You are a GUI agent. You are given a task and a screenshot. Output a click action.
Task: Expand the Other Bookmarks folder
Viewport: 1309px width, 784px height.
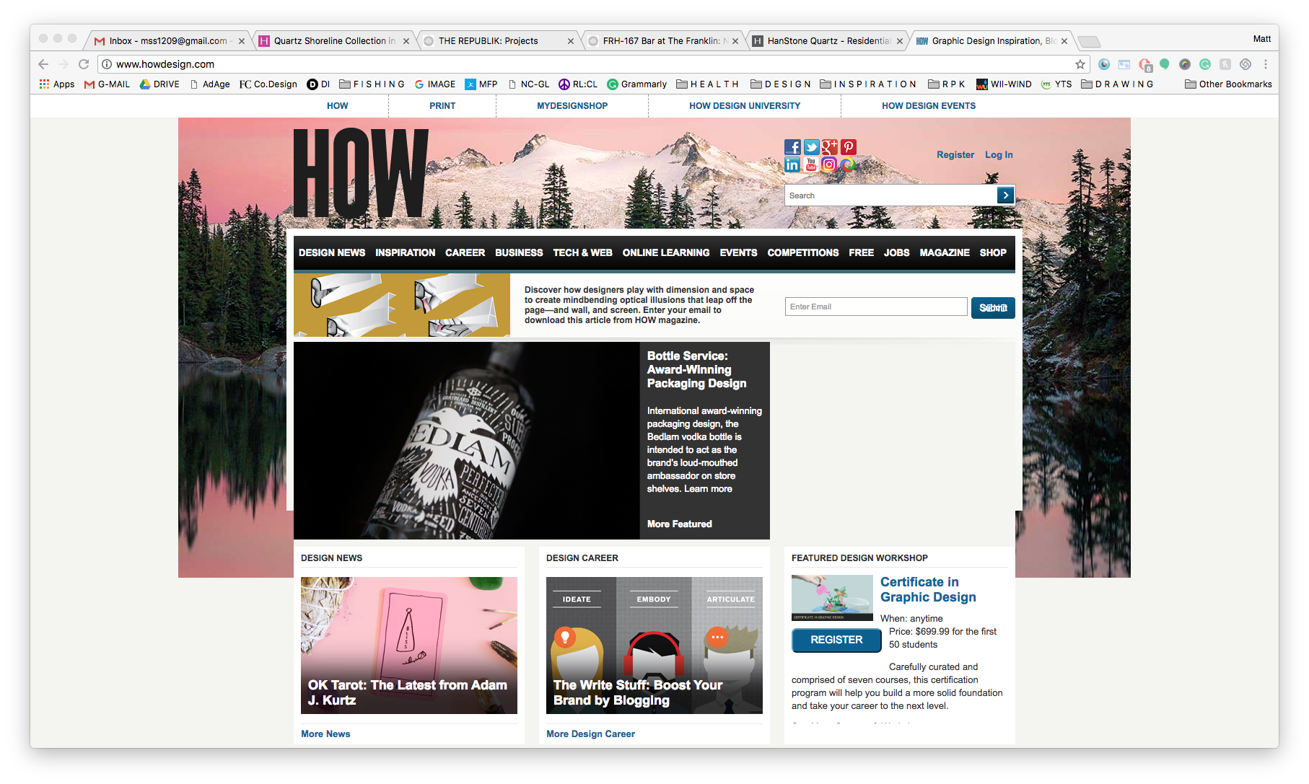(1228, 84)
